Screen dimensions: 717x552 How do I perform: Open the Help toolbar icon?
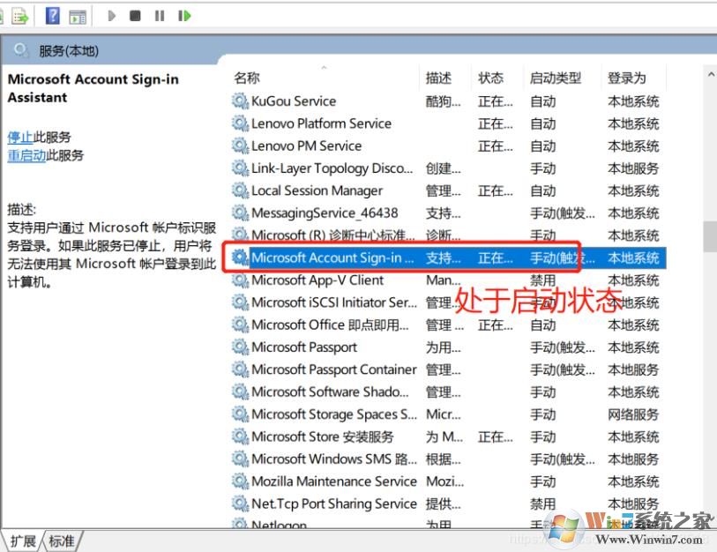click(53, 16)
